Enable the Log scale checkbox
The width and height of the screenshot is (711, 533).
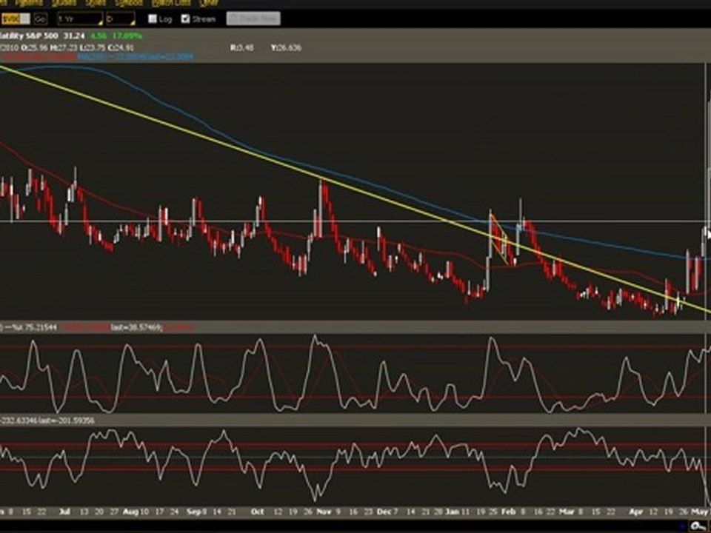153,19
